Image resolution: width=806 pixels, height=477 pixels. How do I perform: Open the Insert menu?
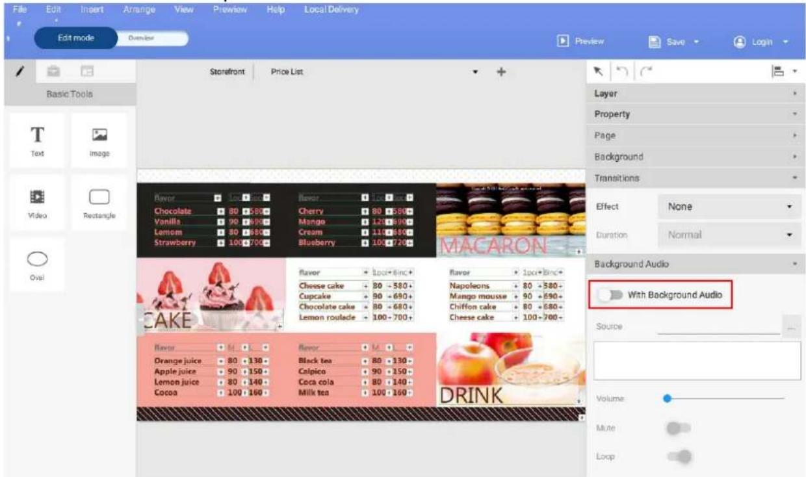[92, 10]
